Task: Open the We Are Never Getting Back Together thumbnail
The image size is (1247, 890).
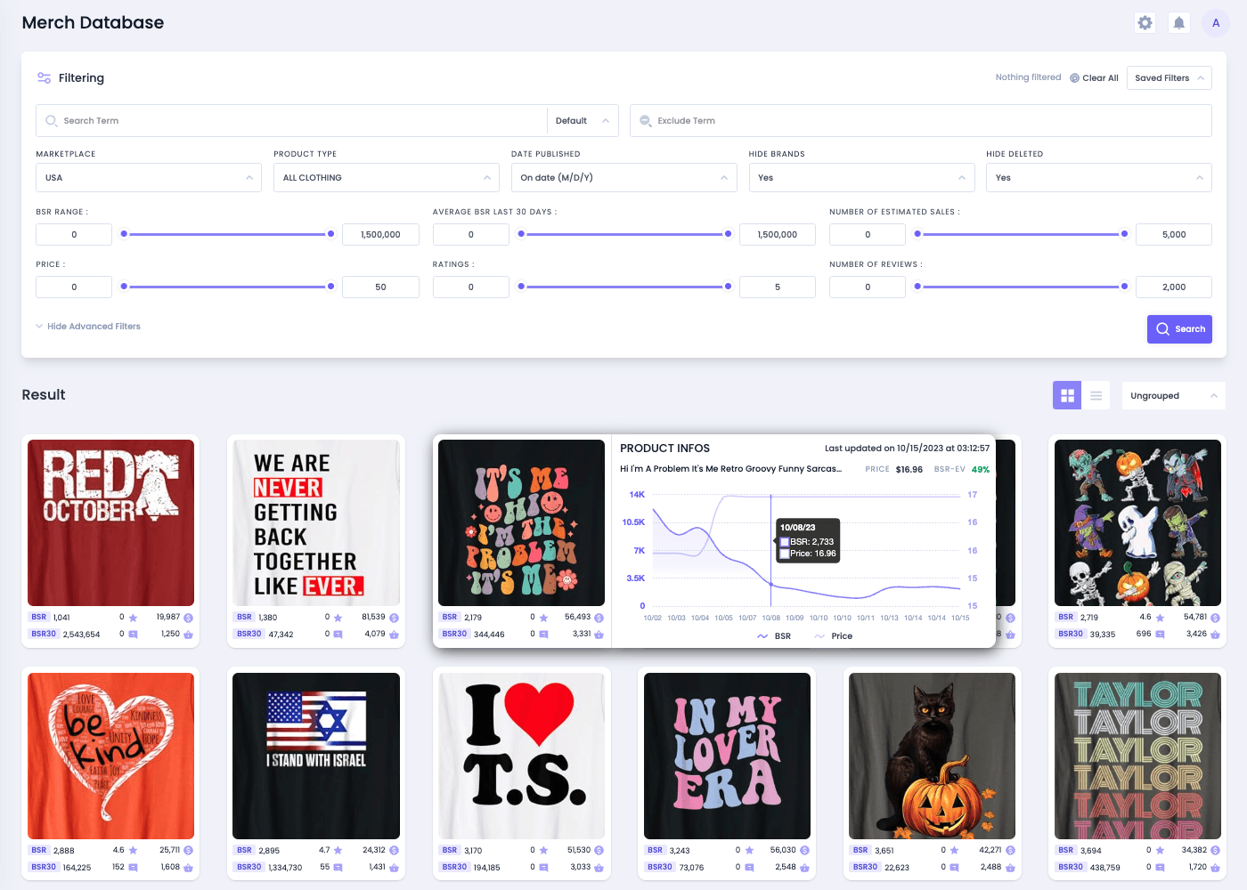Action: (x=316, y=523)
